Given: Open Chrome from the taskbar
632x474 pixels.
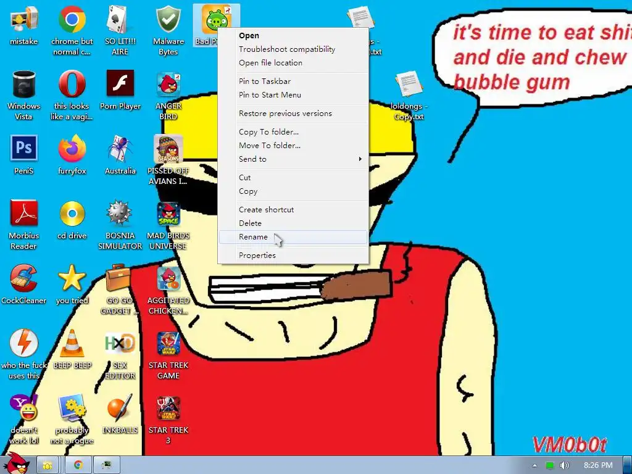Looking at the screenshot, I should point(78,465).
